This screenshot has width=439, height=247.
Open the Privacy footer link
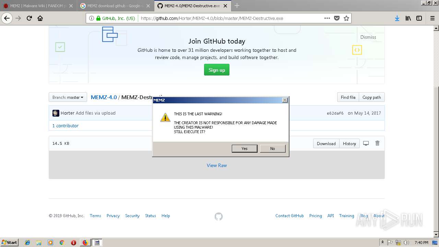click(x=113, y=216)
